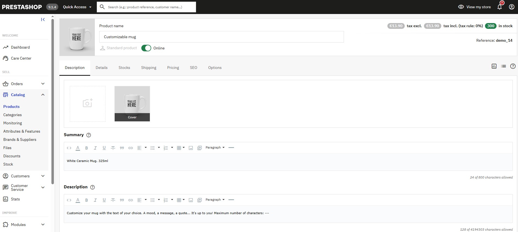Toggle the Online product status switch
This screenshot has width=518, height=232.
(x=146, y=48)
